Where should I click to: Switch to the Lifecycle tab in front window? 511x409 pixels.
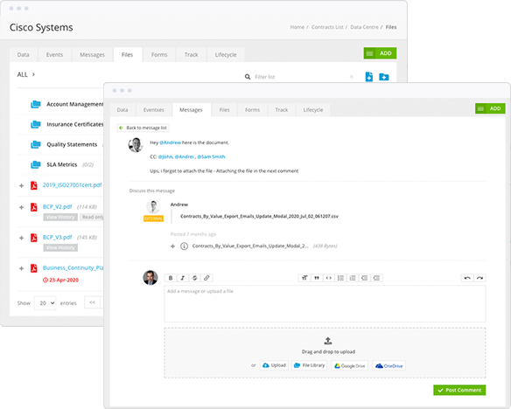[x=313, y=110]
